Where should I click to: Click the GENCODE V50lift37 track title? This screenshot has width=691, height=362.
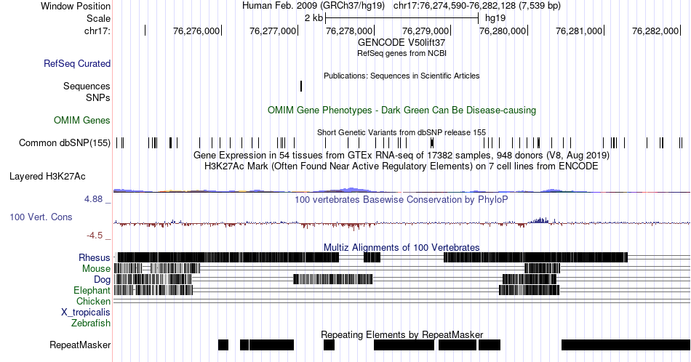tap(402, 43)
